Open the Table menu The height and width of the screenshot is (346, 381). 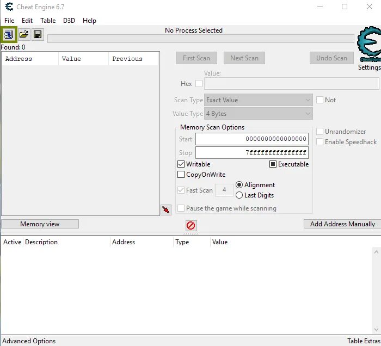[x=48, y=21]
